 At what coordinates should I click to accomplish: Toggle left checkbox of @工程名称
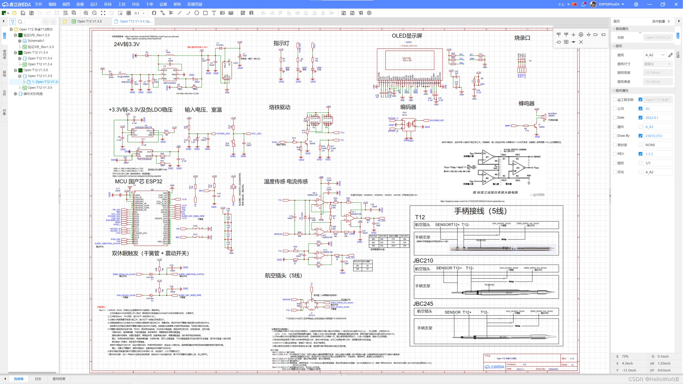[x=615, y=100]
